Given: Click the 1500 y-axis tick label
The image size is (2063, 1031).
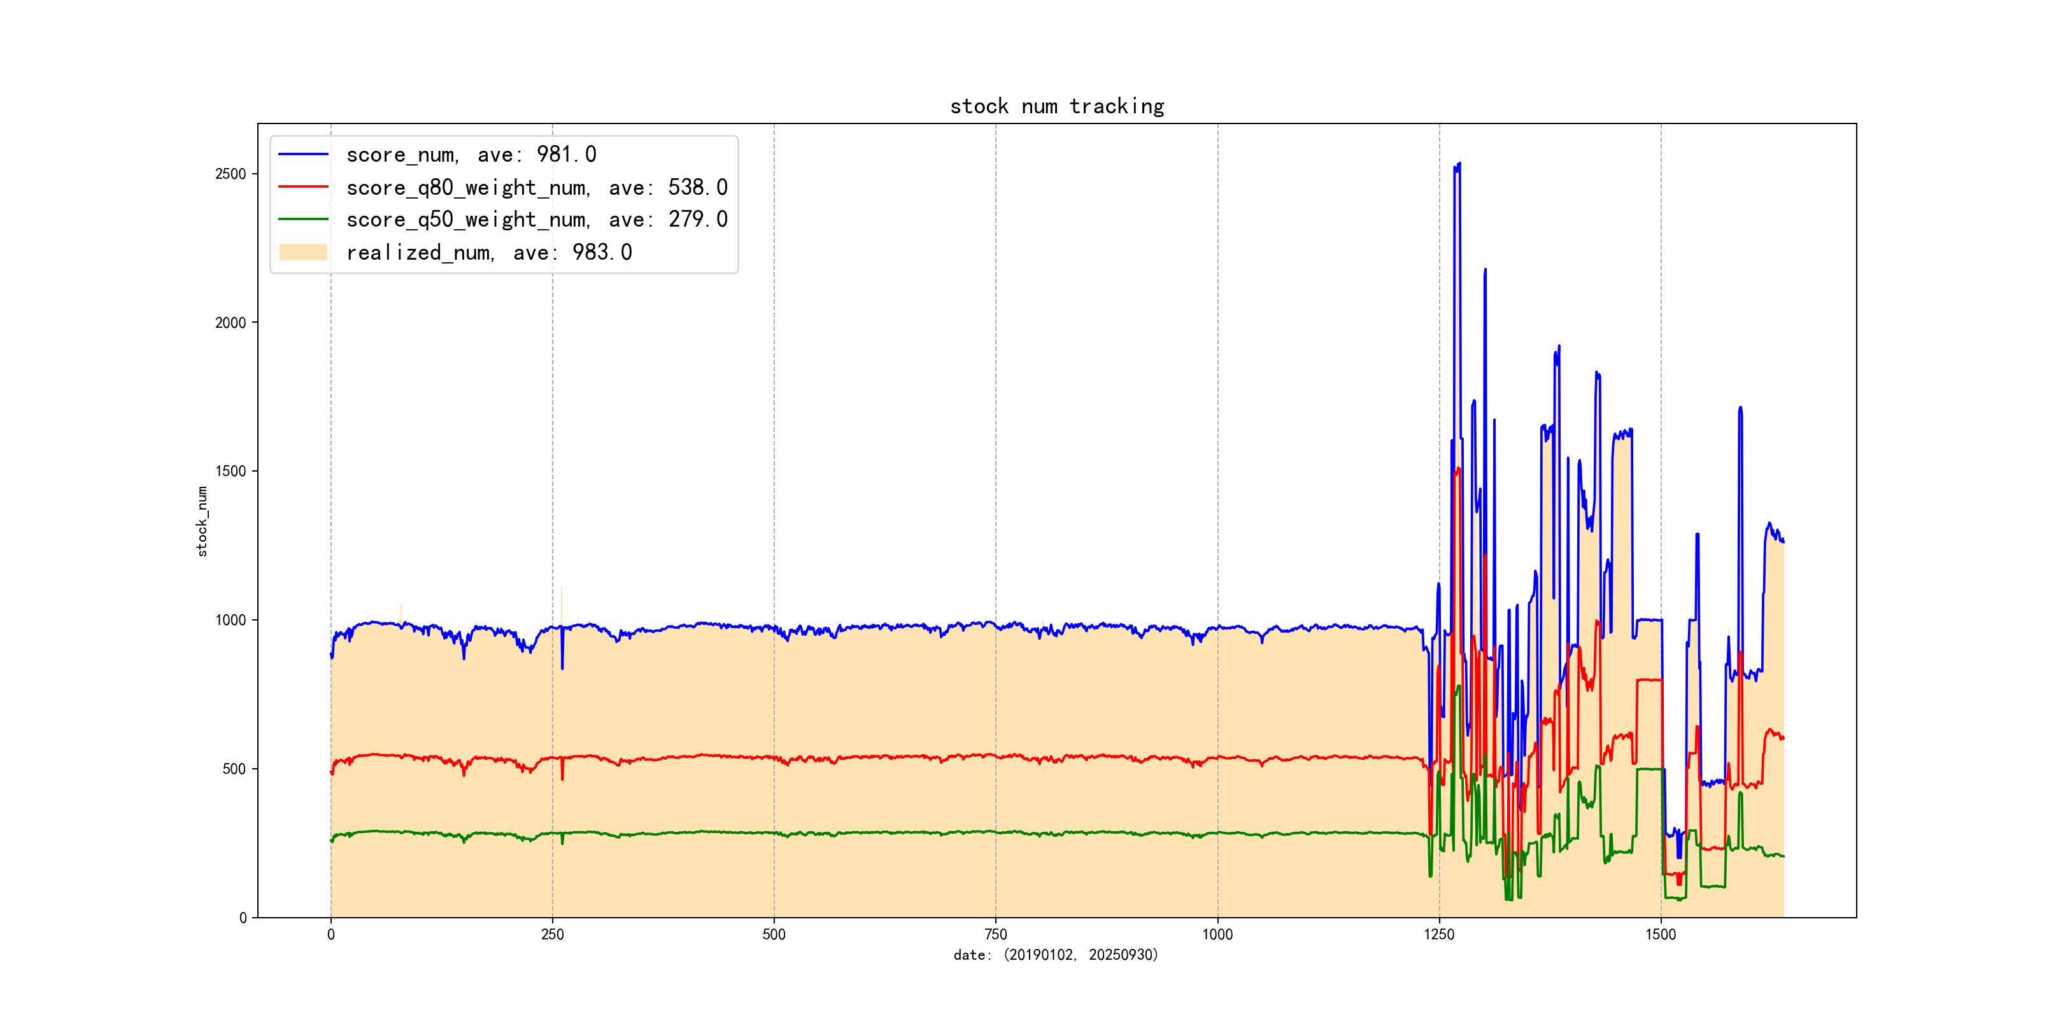Looking at the screenshot, I should pos(230,472).
